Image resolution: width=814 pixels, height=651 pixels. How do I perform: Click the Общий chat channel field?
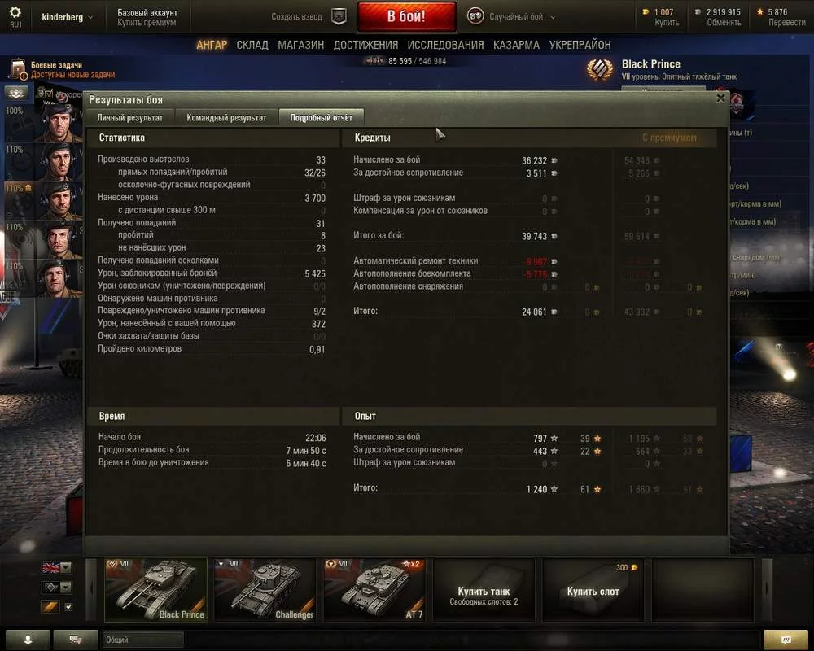click(142, 640)
